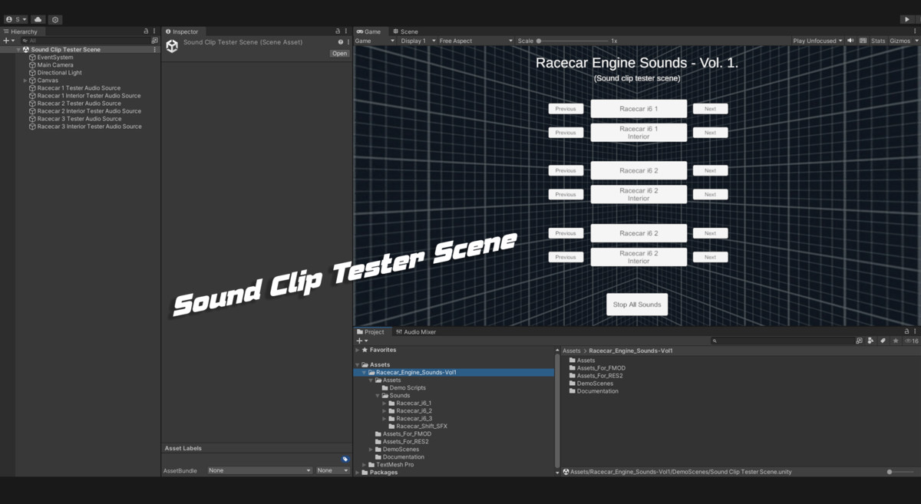Viewport: 921px width, 504px height.
Task: Switch to the Scene tab
Action: 405,31
